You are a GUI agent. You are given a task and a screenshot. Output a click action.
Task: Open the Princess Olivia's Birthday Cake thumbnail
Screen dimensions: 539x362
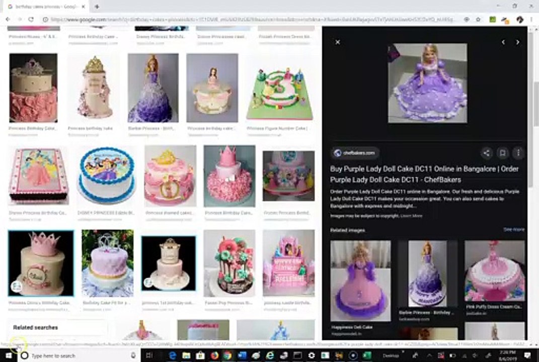click(41, 263)
